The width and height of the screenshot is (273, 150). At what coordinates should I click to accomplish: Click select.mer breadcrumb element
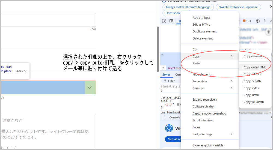click(174, 68)
